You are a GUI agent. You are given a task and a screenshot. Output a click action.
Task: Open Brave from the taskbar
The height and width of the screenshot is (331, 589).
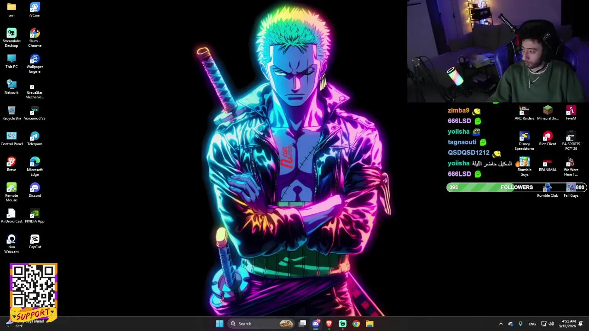[329, 324]
